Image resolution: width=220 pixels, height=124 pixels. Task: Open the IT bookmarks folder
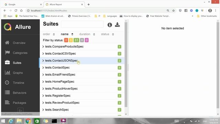coord(98,16)
